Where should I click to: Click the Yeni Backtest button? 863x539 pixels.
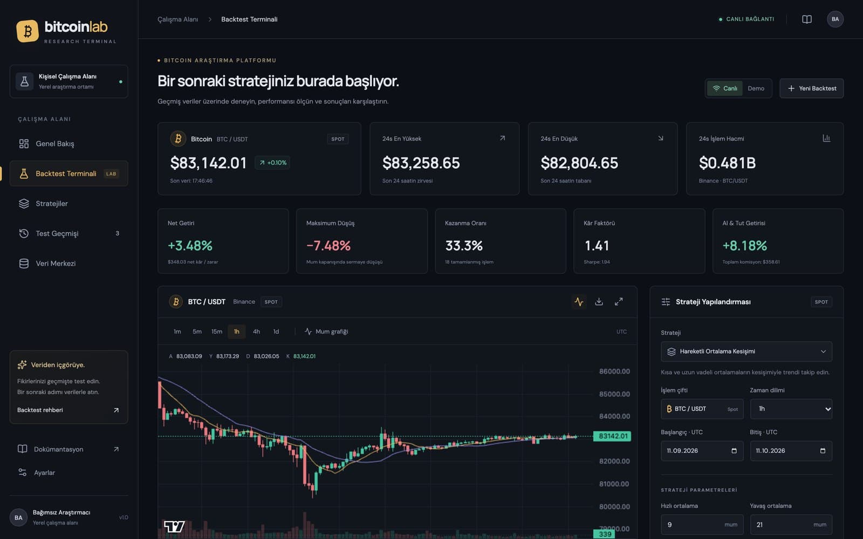811,88
